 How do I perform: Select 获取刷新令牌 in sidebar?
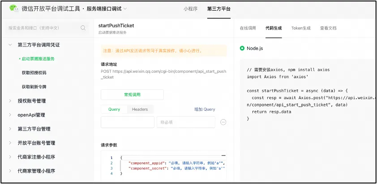click(34, 87)
